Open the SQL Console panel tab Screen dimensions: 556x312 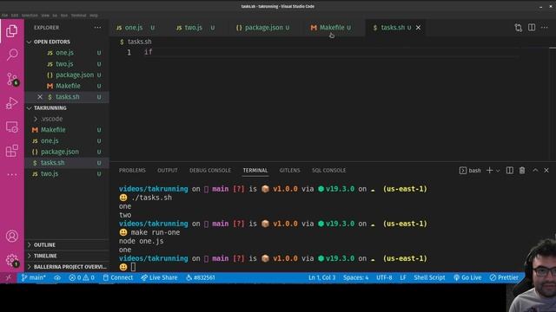pos(328,171)
